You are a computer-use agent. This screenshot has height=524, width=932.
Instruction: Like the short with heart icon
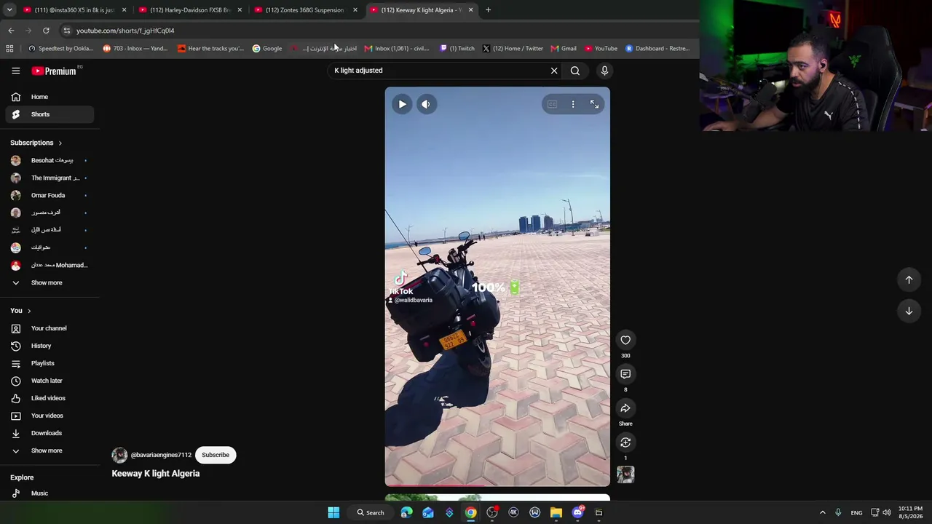[x=625, y=340]
